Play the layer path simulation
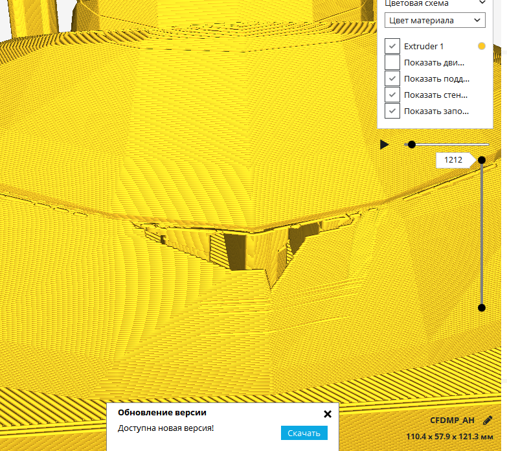Image resolution: width=507 pixels, height=451 pixels. point(384,145)
